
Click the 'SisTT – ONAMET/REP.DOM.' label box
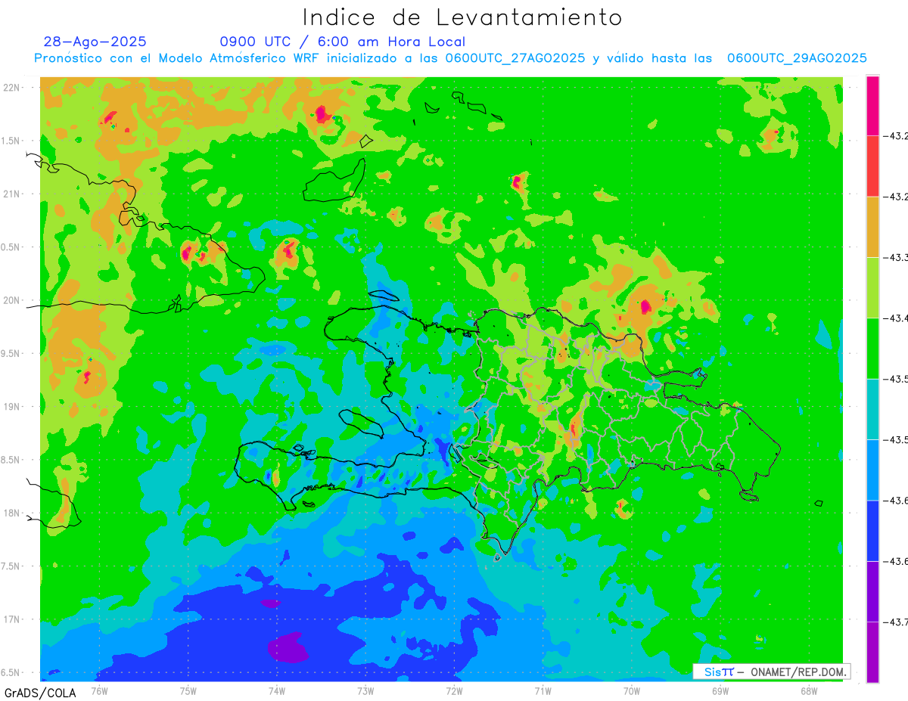(x=771, y=672)
